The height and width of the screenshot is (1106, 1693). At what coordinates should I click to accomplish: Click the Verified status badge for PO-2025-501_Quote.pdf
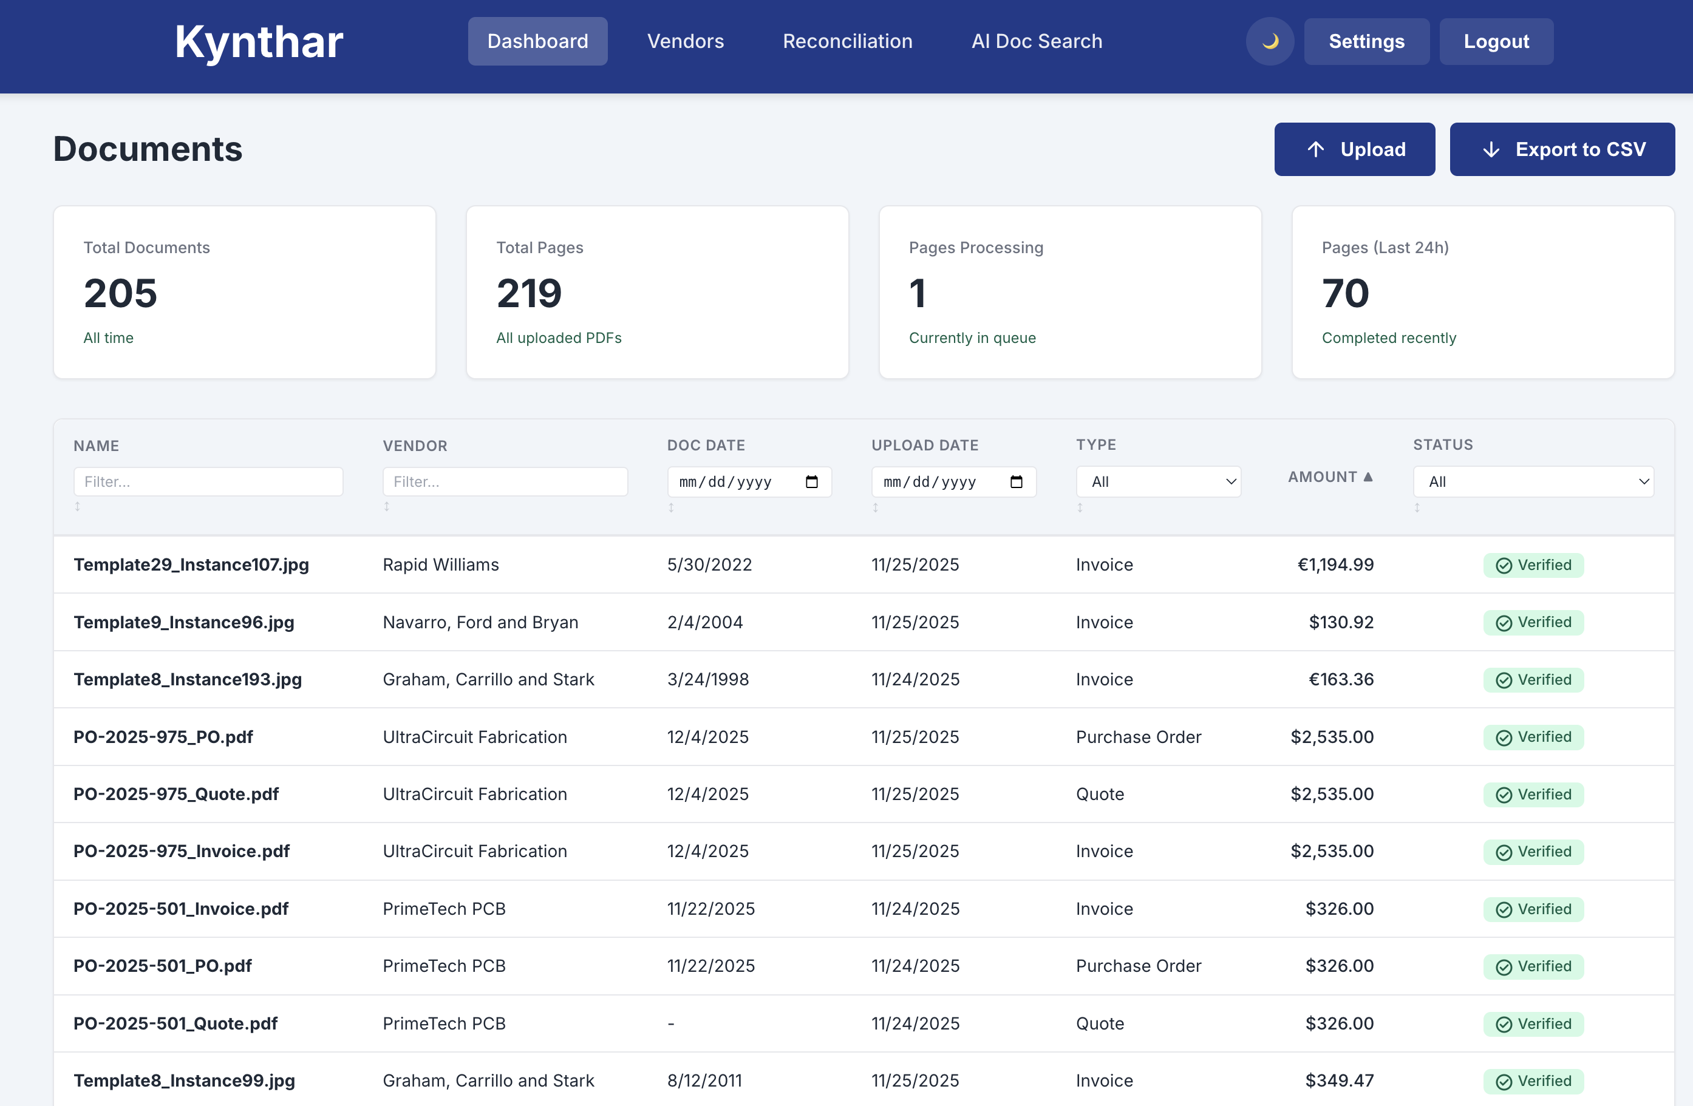click(x=1534, y=1023)
